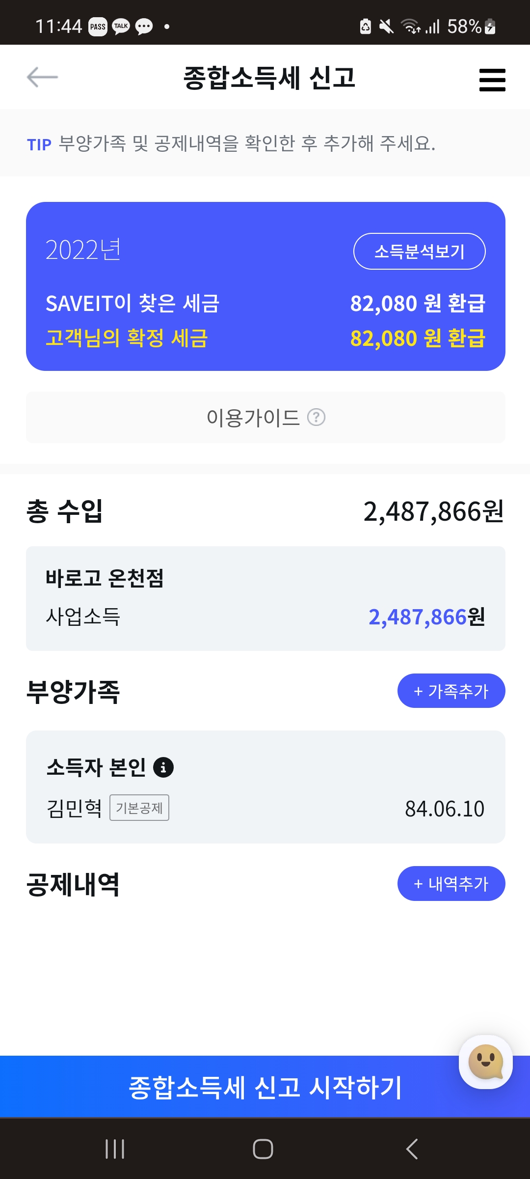Screen dimensions: 530x1179
Task: Tap the 2,487,866원 business income amount
Action: (x=426, y=617)
